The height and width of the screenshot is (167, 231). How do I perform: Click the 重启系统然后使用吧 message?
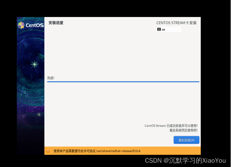pos(184,130)
